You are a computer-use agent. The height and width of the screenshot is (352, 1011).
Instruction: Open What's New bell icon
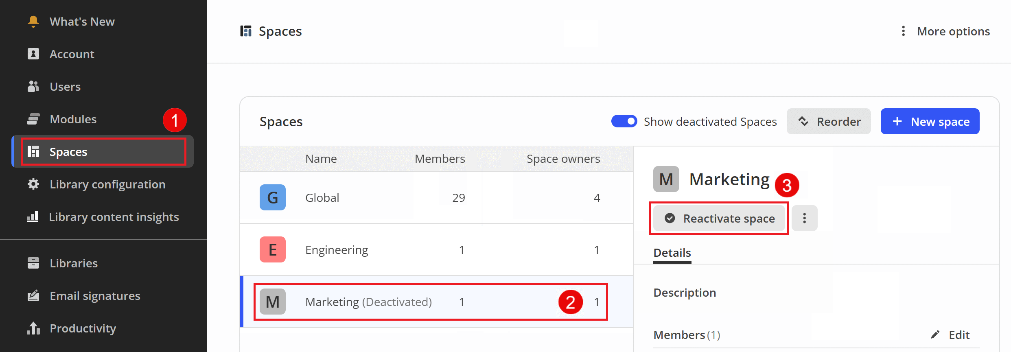point(33,22)
